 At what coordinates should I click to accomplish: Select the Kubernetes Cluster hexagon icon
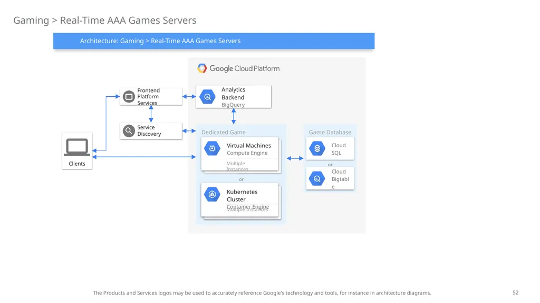pos(212,195)
